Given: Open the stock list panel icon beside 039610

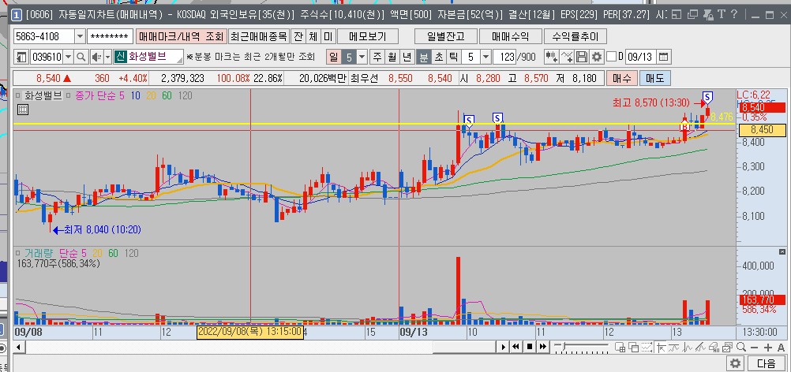Looking at the screenshot, I should [21, 57].
